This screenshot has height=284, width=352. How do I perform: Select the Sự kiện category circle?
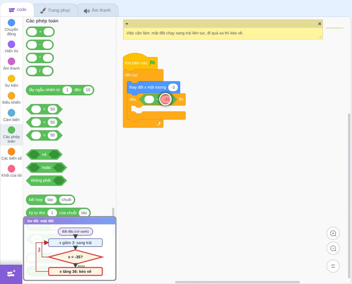click(x=12, y=79)
